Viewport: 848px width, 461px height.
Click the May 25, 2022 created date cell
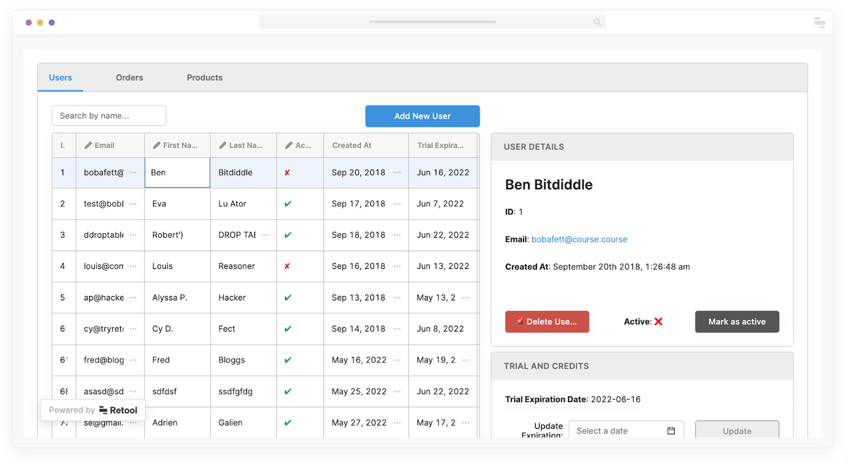point(366,392)
